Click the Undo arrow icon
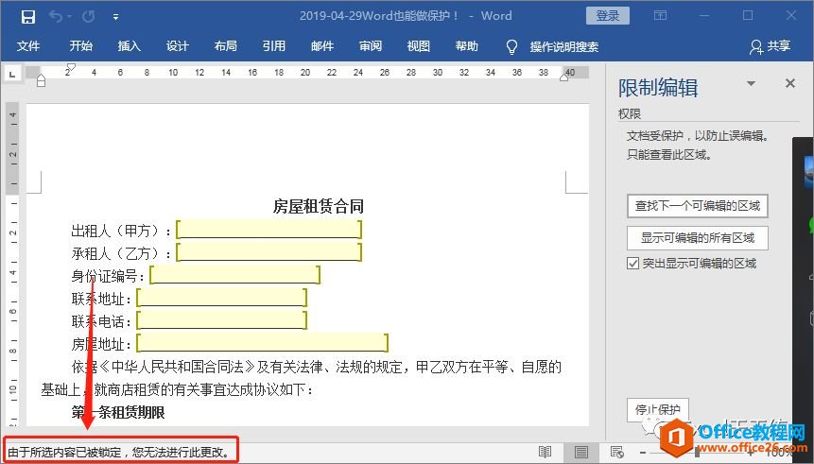814x464 pixels. click(x=56, y=16)
